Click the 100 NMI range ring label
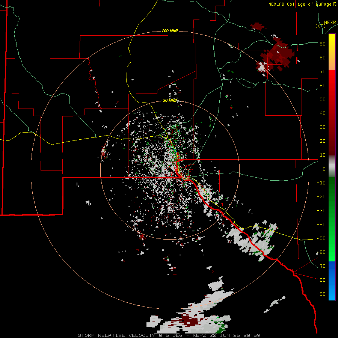 pyautogui.click(x=170, y=31)
